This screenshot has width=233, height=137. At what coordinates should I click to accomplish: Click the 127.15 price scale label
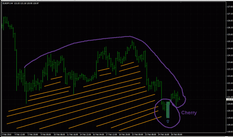230,14
